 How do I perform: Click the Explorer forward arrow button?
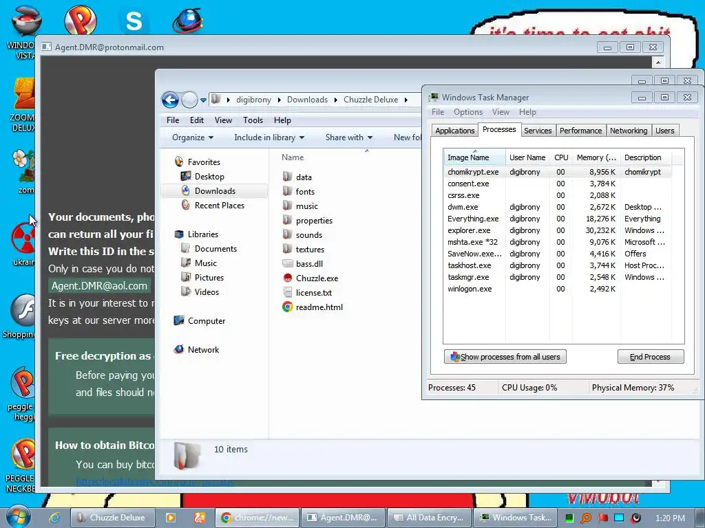189,100
